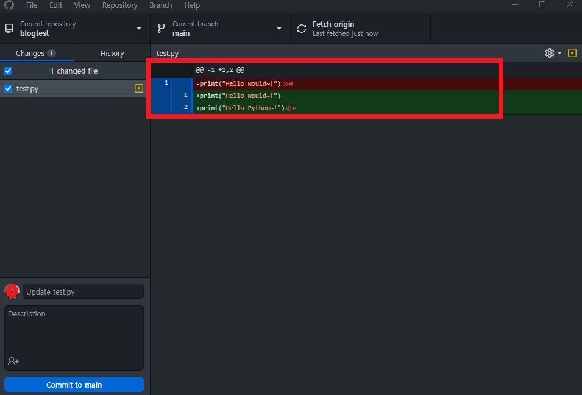Minimize the GitHub Desktop window
Screen dimensions: 582x395
[x=515, y=5]
